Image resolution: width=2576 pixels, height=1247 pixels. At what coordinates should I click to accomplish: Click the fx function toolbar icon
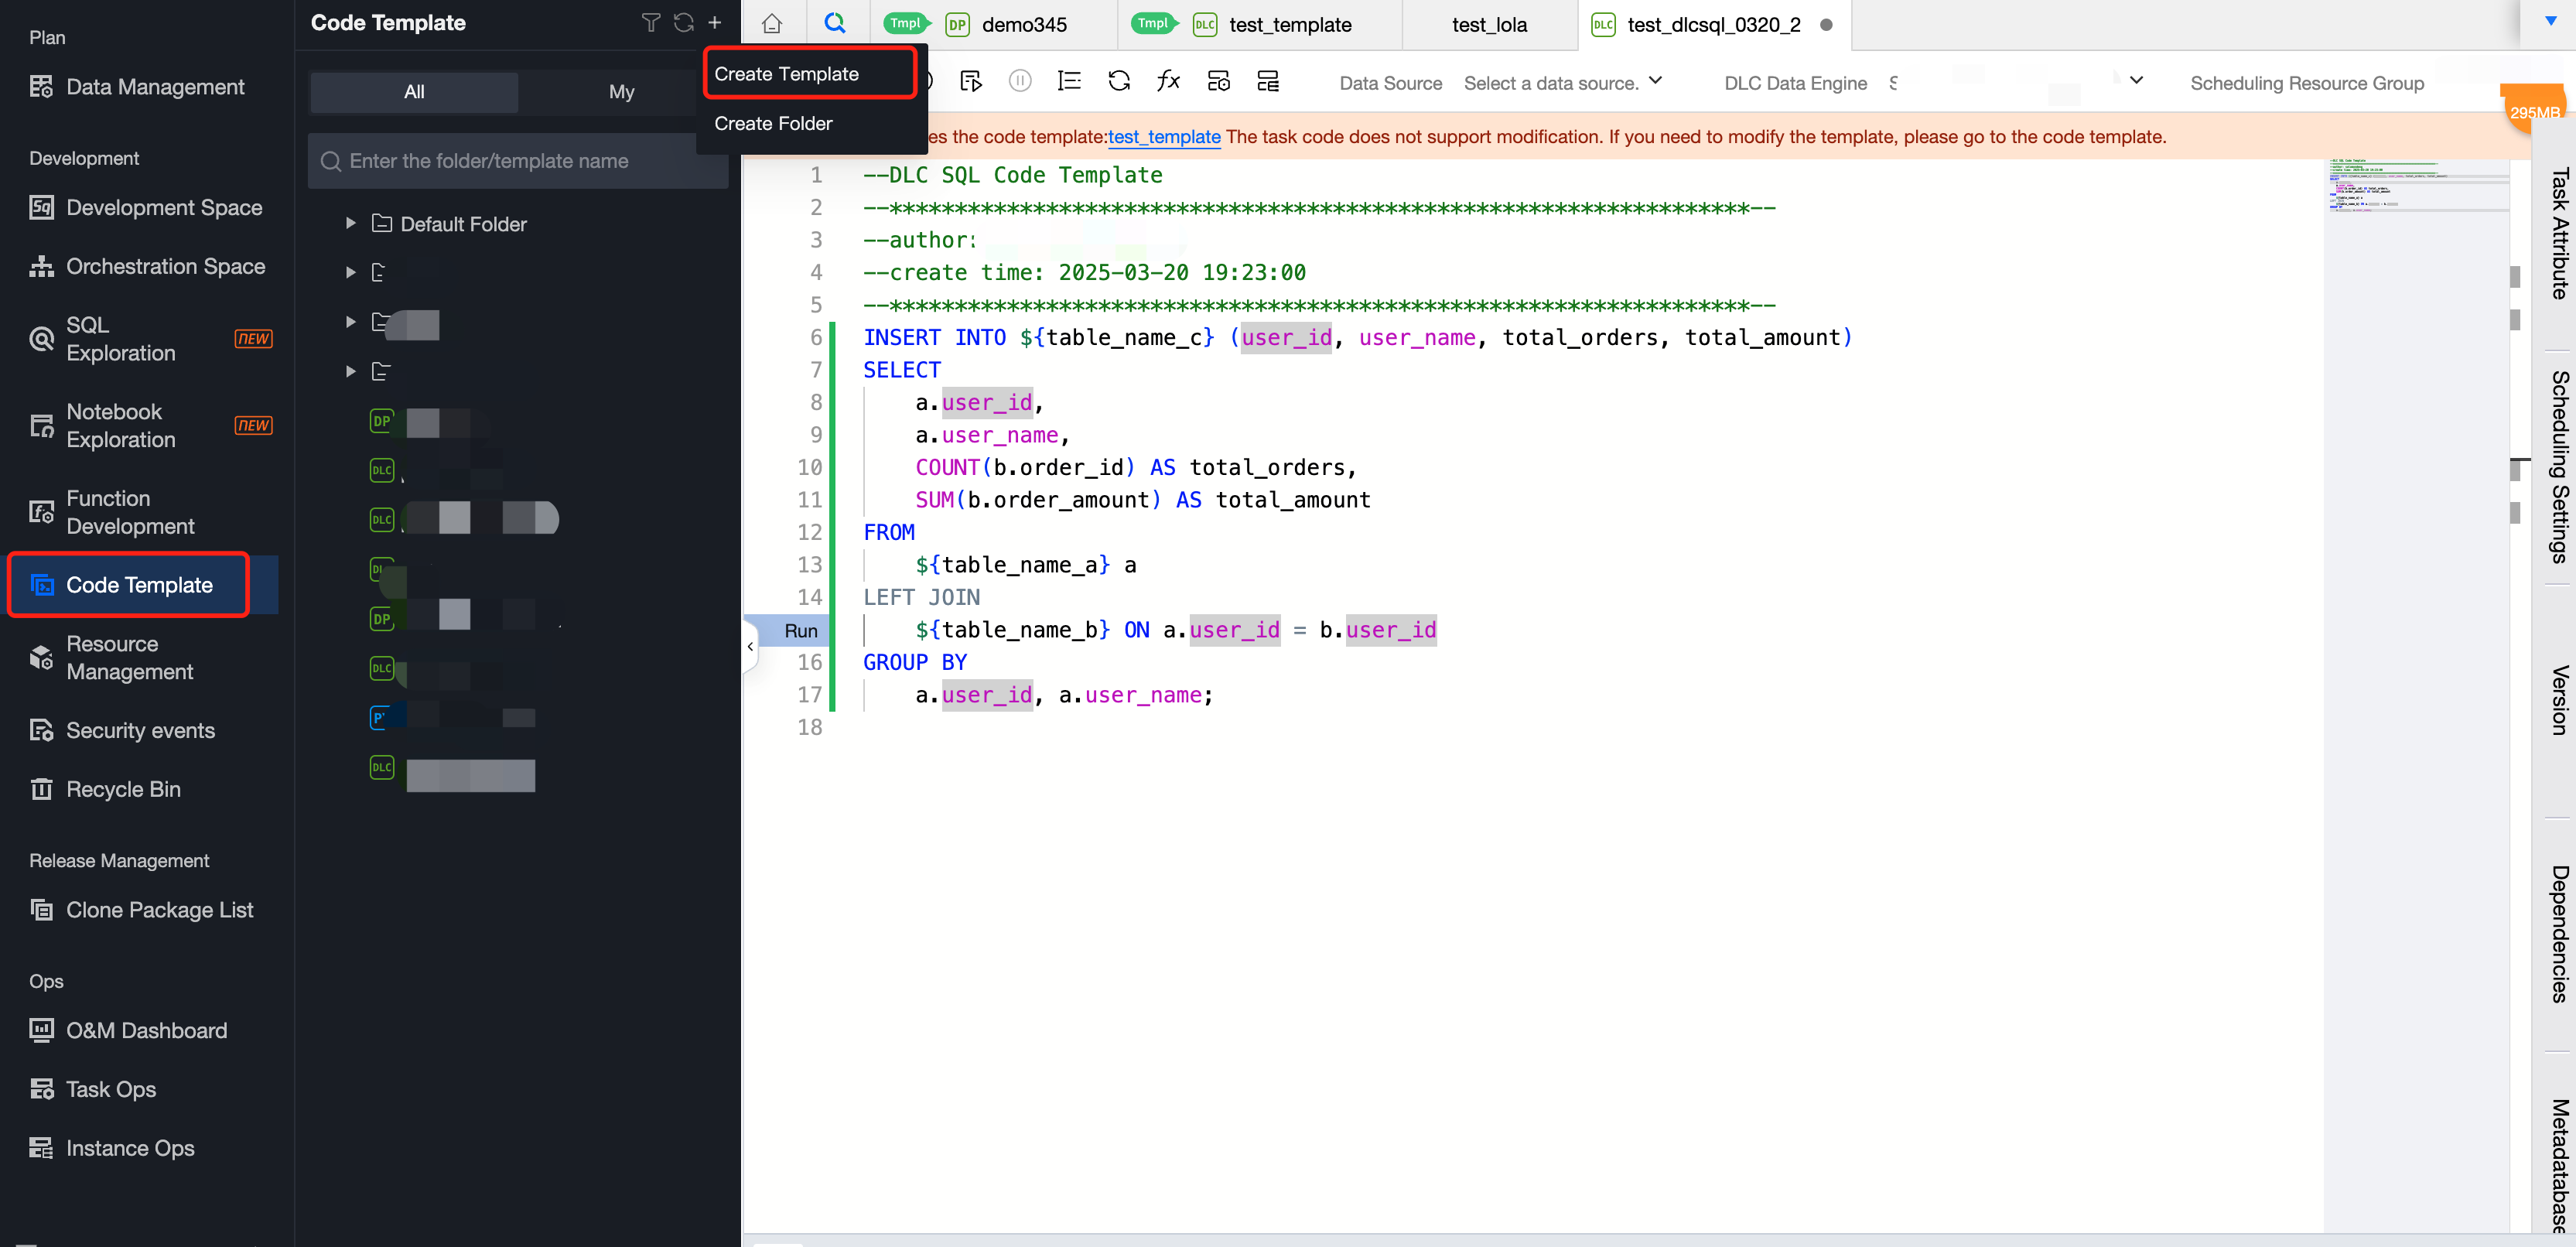pos(1168,82)
